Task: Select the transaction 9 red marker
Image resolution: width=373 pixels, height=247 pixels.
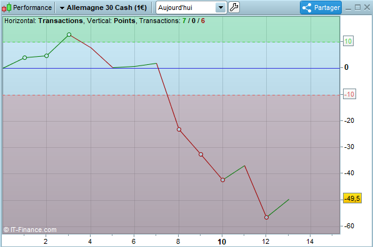Action: tap(201, 155)
